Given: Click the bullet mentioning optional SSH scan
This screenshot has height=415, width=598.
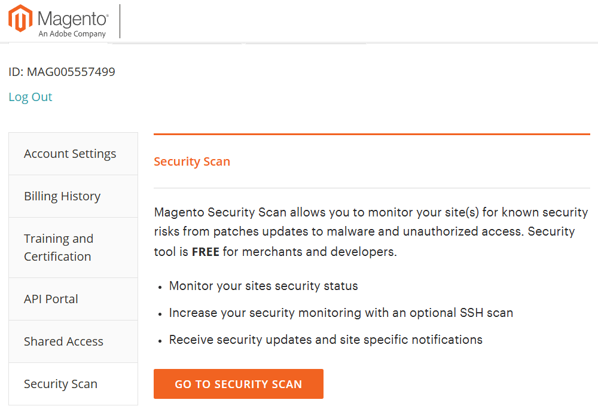Looking at the screenshot, I should 341,313.
